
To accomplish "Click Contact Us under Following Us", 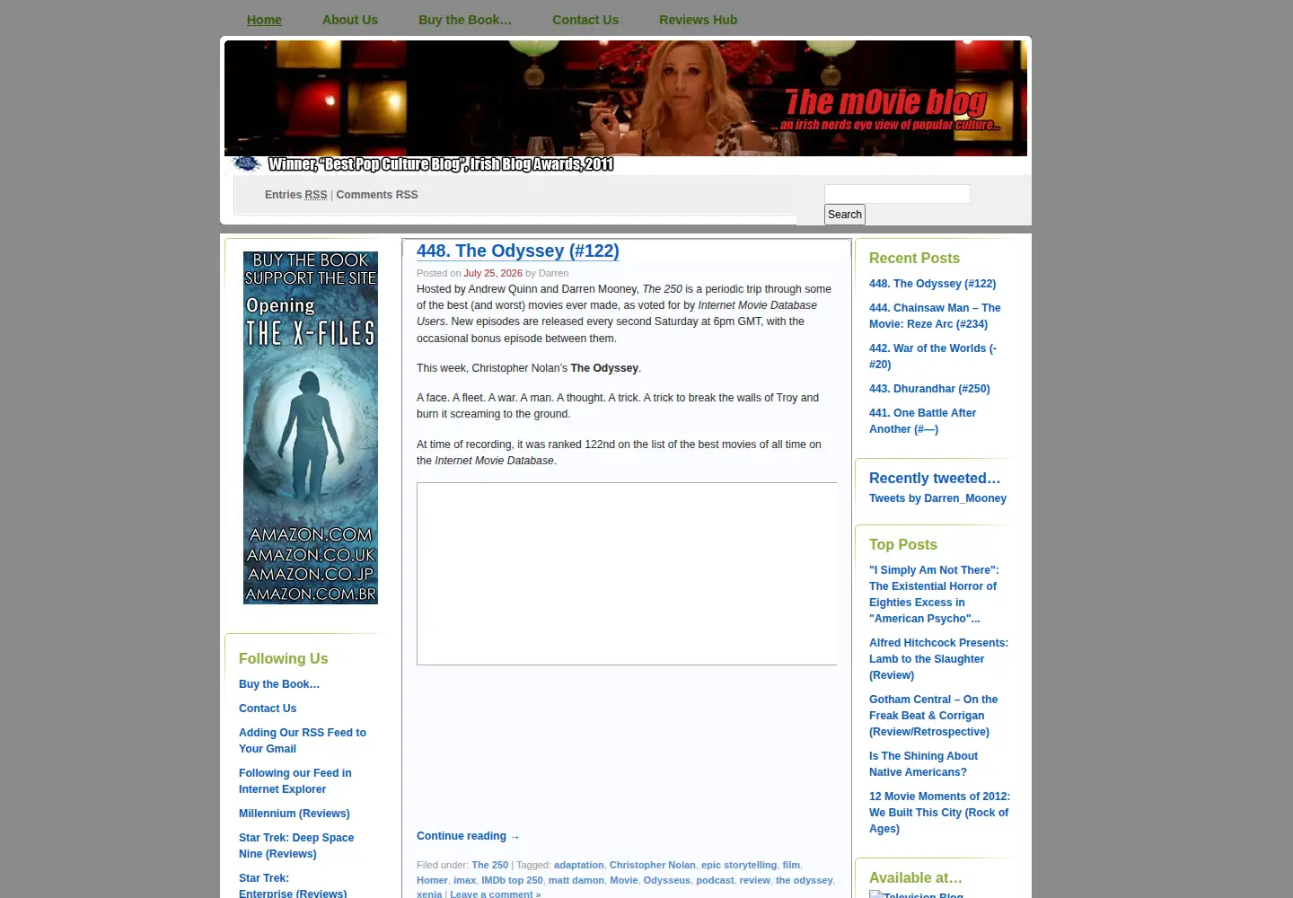I will [268, 709].
